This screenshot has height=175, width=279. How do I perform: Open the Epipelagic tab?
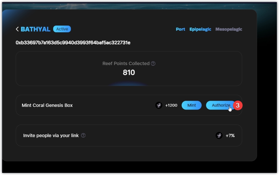(200, 29)
